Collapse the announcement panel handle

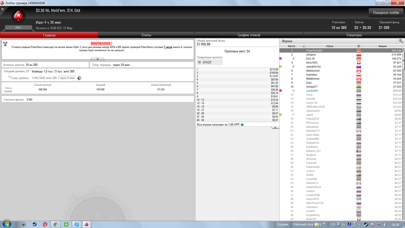[x=97, y=59]
